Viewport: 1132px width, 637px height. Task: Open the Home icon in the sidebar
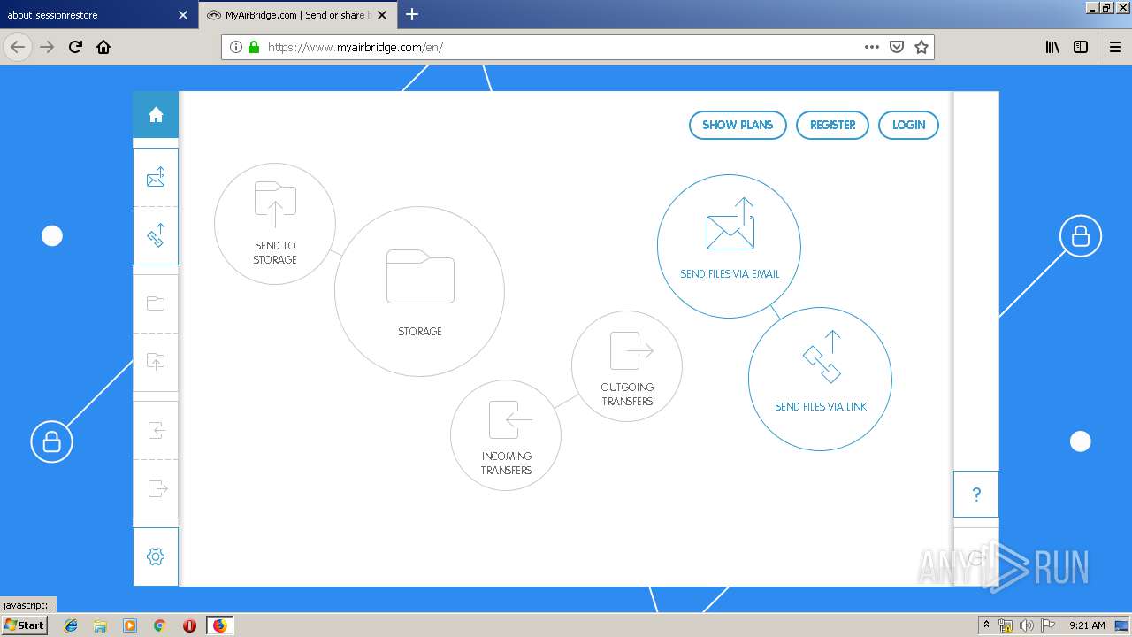pyautogui.click(x=156, y=115)
